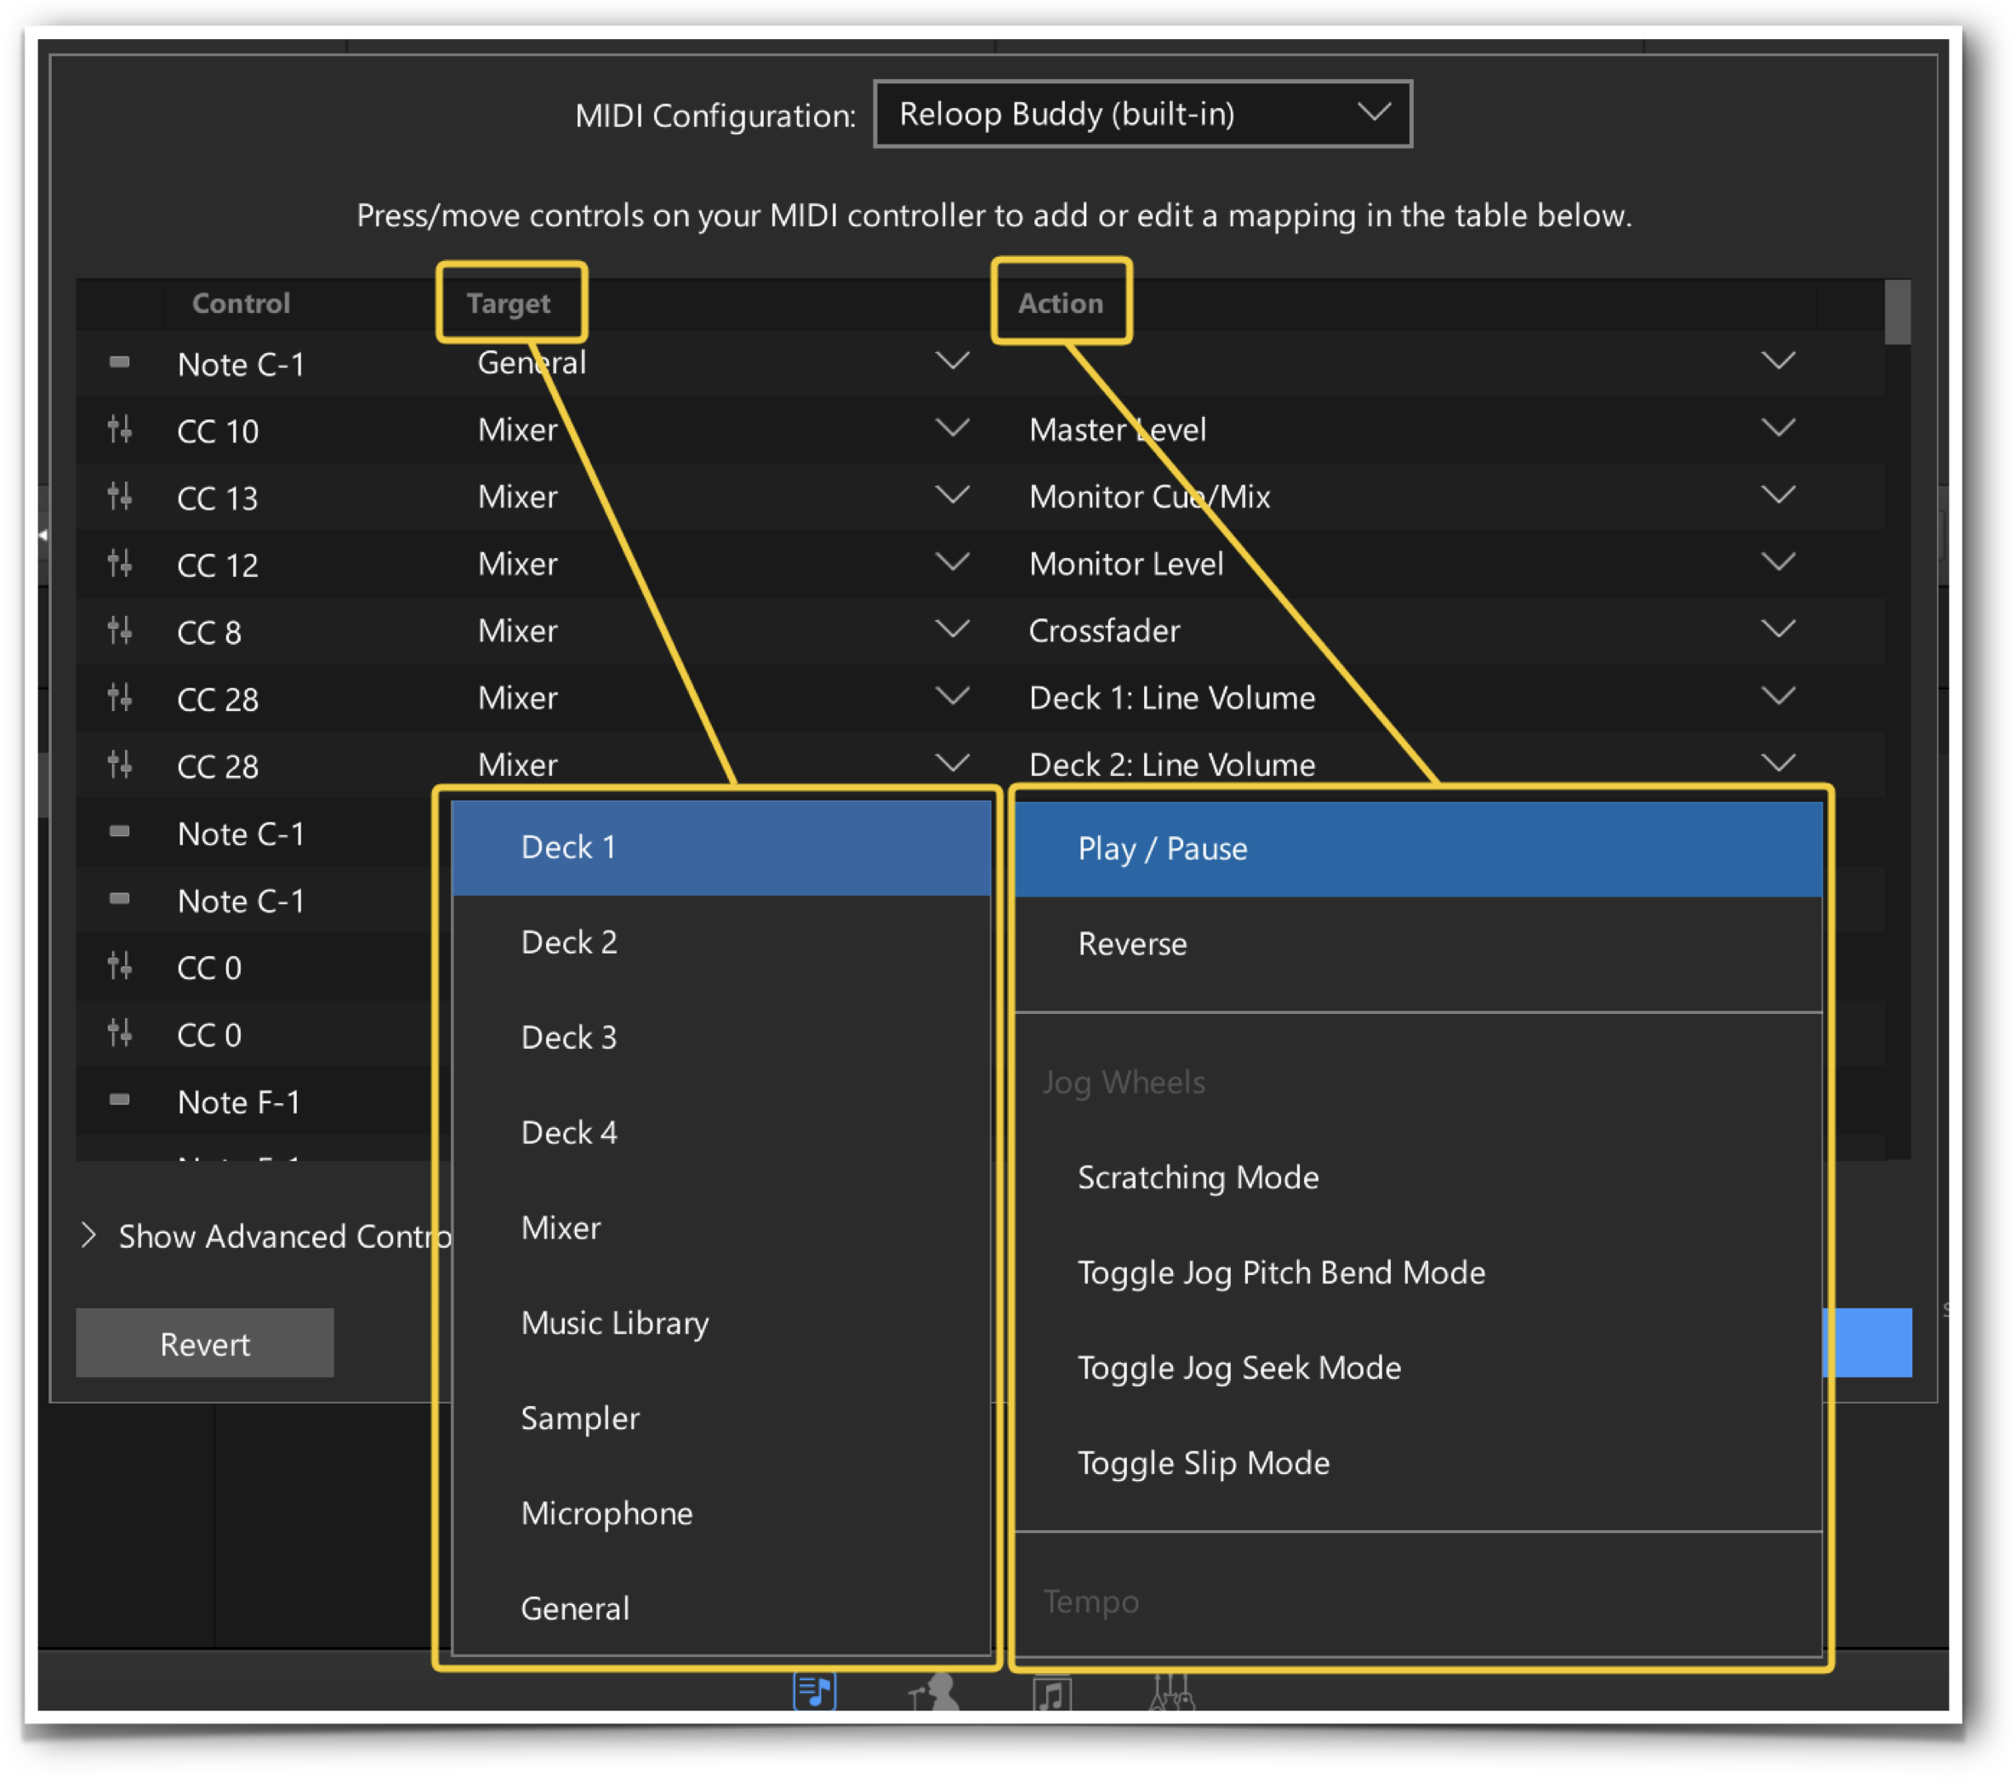Choose Scratching Mode action
This screenshot has height=1788, width=2016.
coord(1418,1177)
